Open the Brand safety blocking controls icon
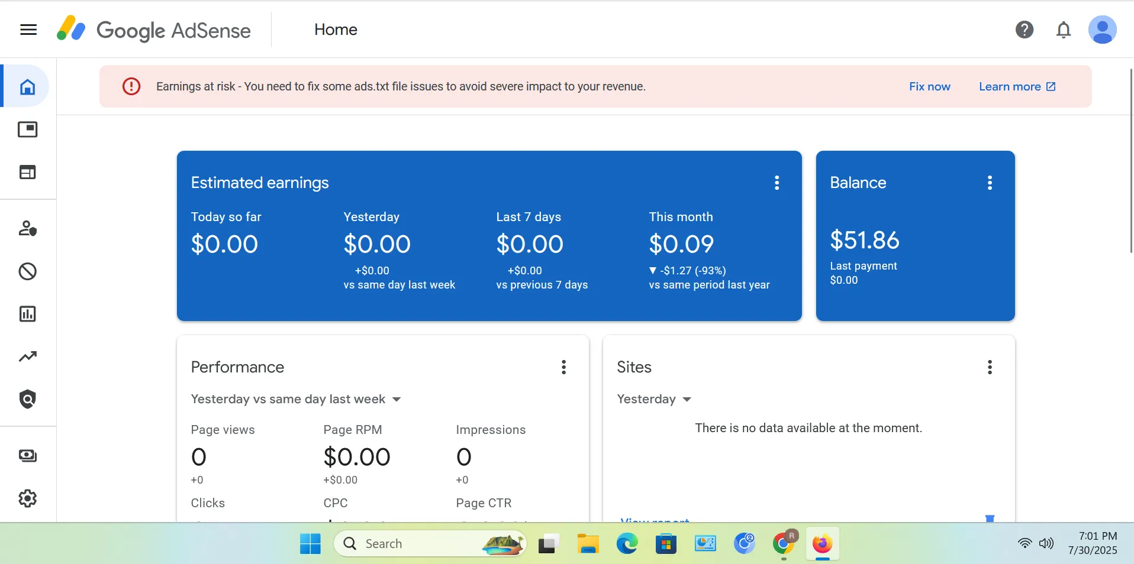The width and height of the screenshot is (1134, 564). pyautogui.click(x=28, y=271)
